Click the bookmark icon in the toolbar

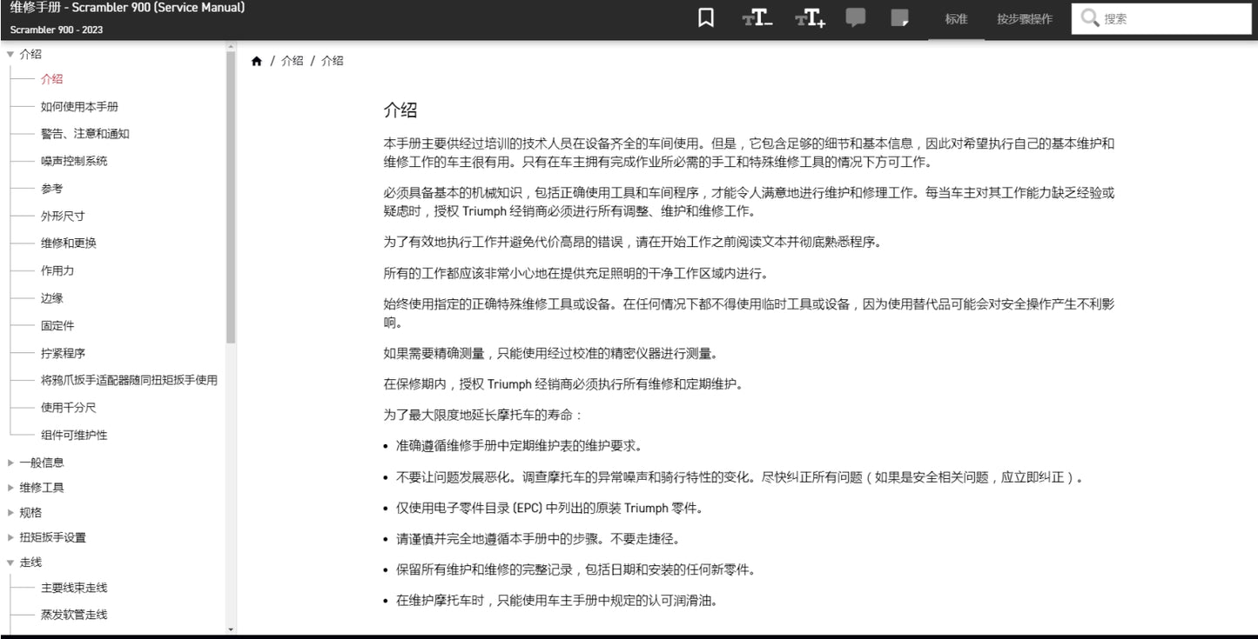(705, 17)
